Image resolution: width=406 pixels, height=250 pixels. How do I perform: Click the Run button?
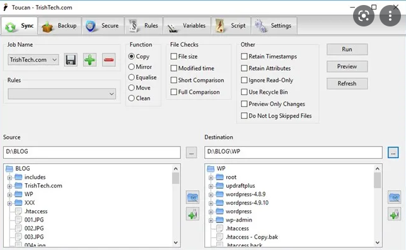347,49
